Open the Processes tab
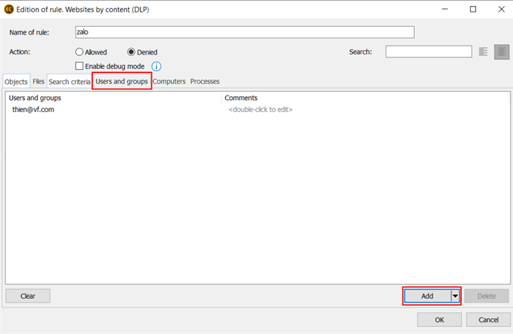This screenshot has width=513, height=334. coord(205,82)
